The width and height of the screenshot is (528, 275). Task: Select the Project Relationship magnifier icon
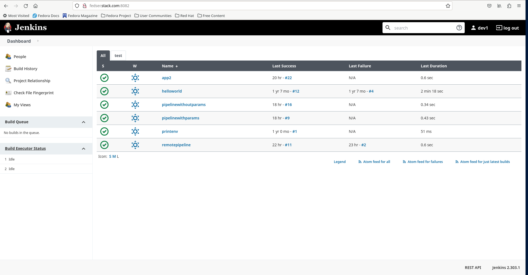pos(8,81)
